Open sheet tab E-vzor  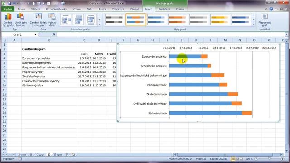(58, 155)
